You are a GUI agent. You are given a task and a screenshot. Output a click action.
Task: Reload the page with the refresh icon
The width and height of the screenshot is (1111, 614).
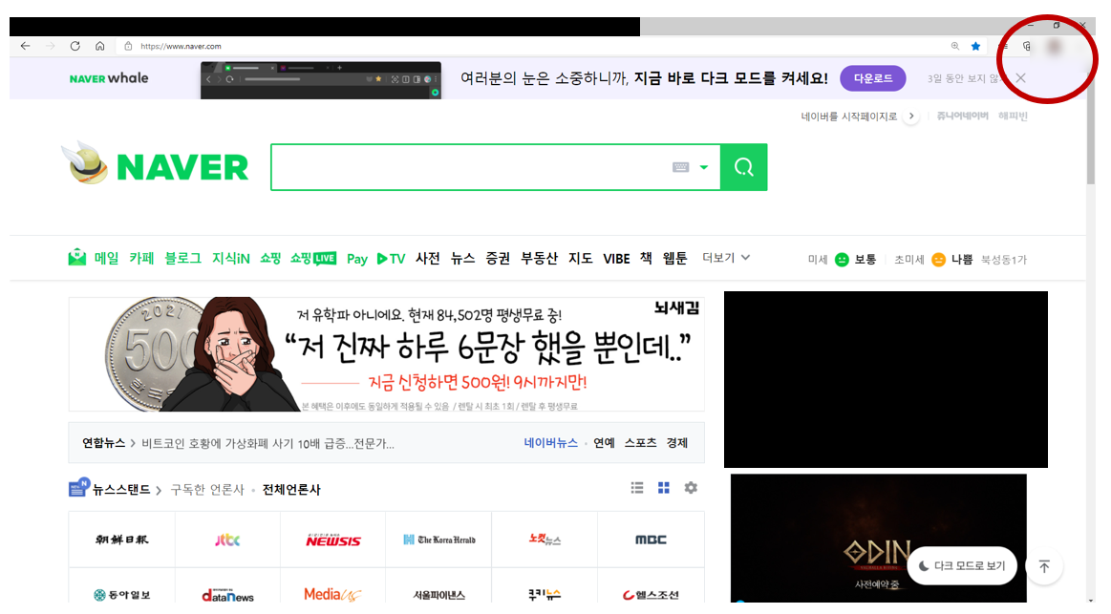(75, 46)
